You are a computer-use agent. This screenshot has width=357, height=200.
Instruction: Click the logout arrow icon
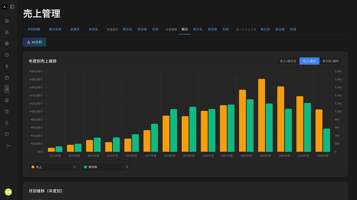[8, 146]
